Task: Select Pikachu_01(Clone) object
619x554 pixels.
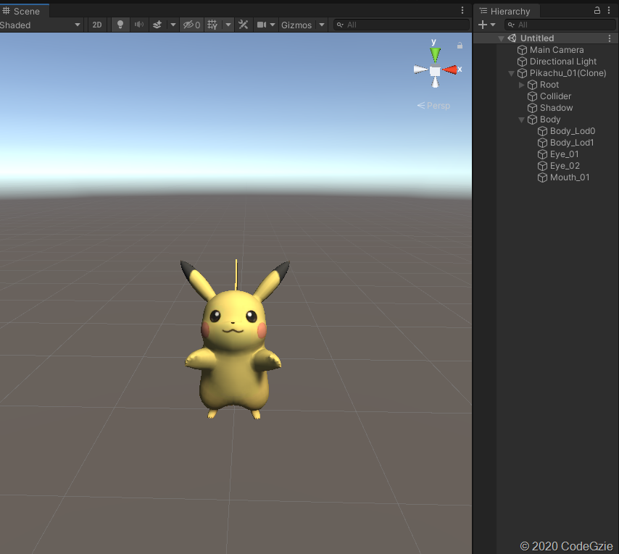Action: tap(568, 73)
